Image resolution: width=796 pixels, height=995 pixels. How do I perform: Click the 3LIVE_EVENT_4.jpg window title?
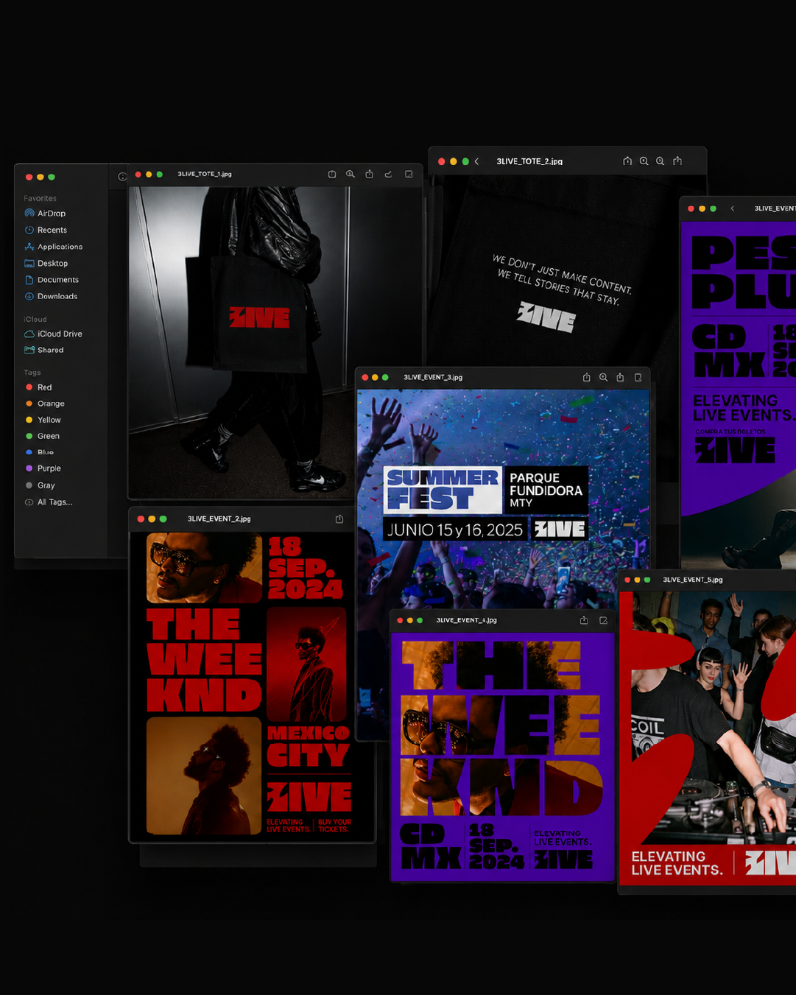(x=466, y=620)
